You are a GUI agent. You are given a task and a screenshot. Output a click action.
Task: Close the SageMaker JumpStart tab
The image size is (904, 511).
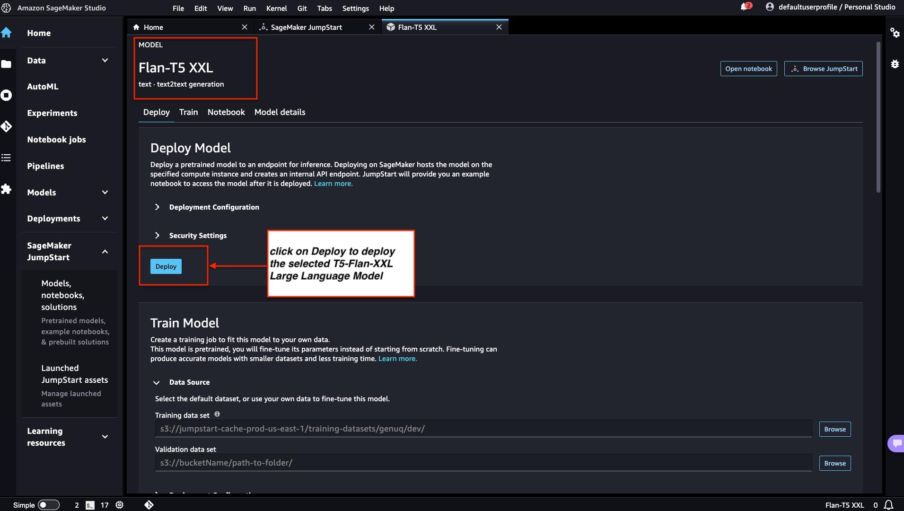tap(372, 27)
